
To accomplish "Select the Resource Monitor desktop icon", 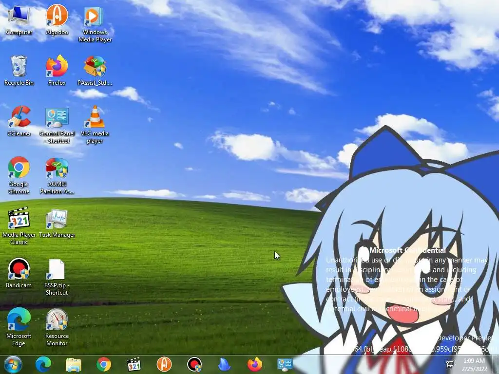I will coord(57,327).
